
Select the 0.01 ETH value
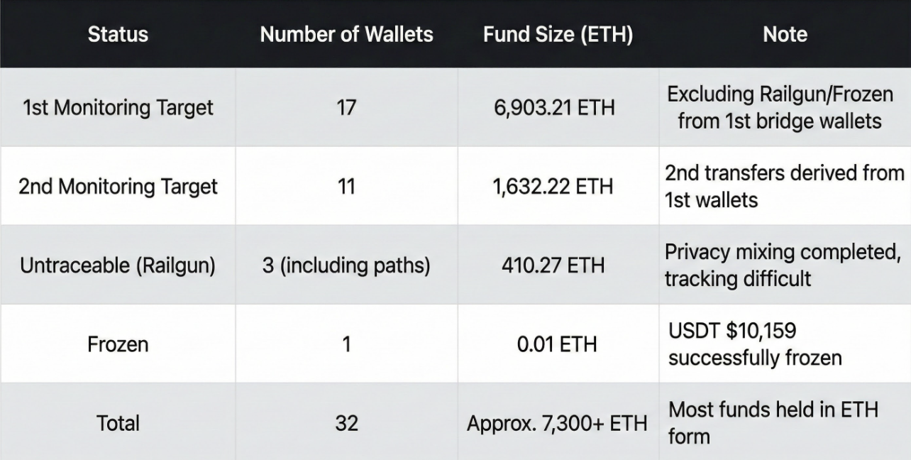click(558, 344)
